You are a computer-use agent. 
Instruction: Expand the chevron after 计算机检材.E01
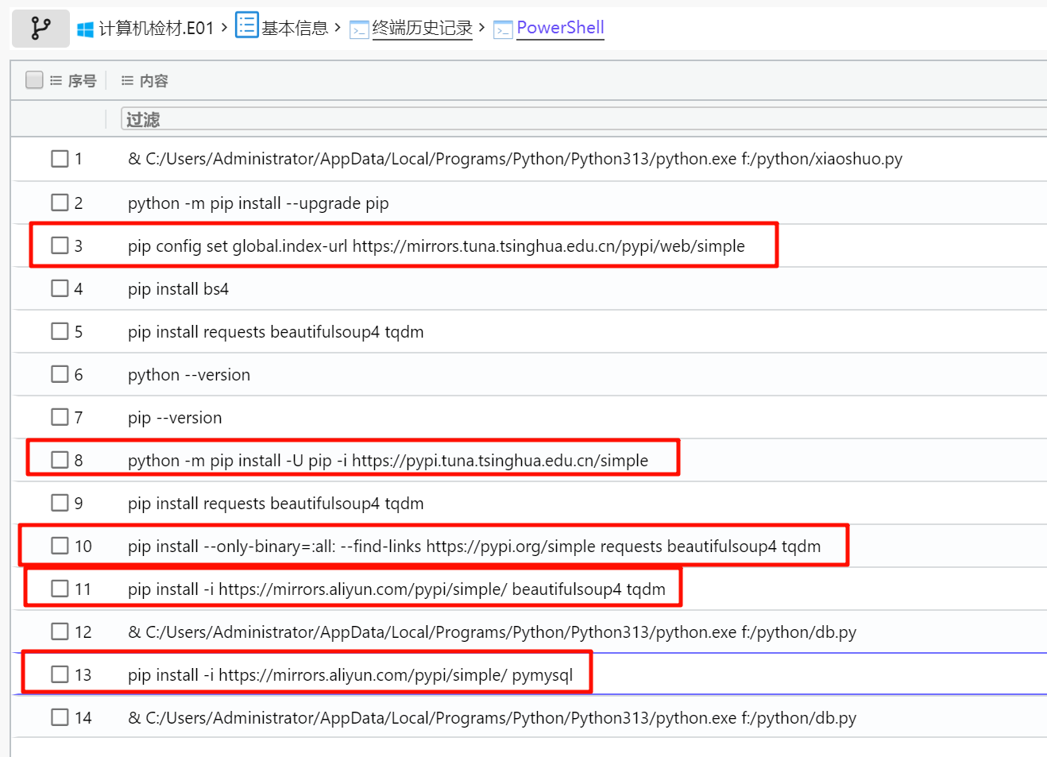(x=224, y=28)
